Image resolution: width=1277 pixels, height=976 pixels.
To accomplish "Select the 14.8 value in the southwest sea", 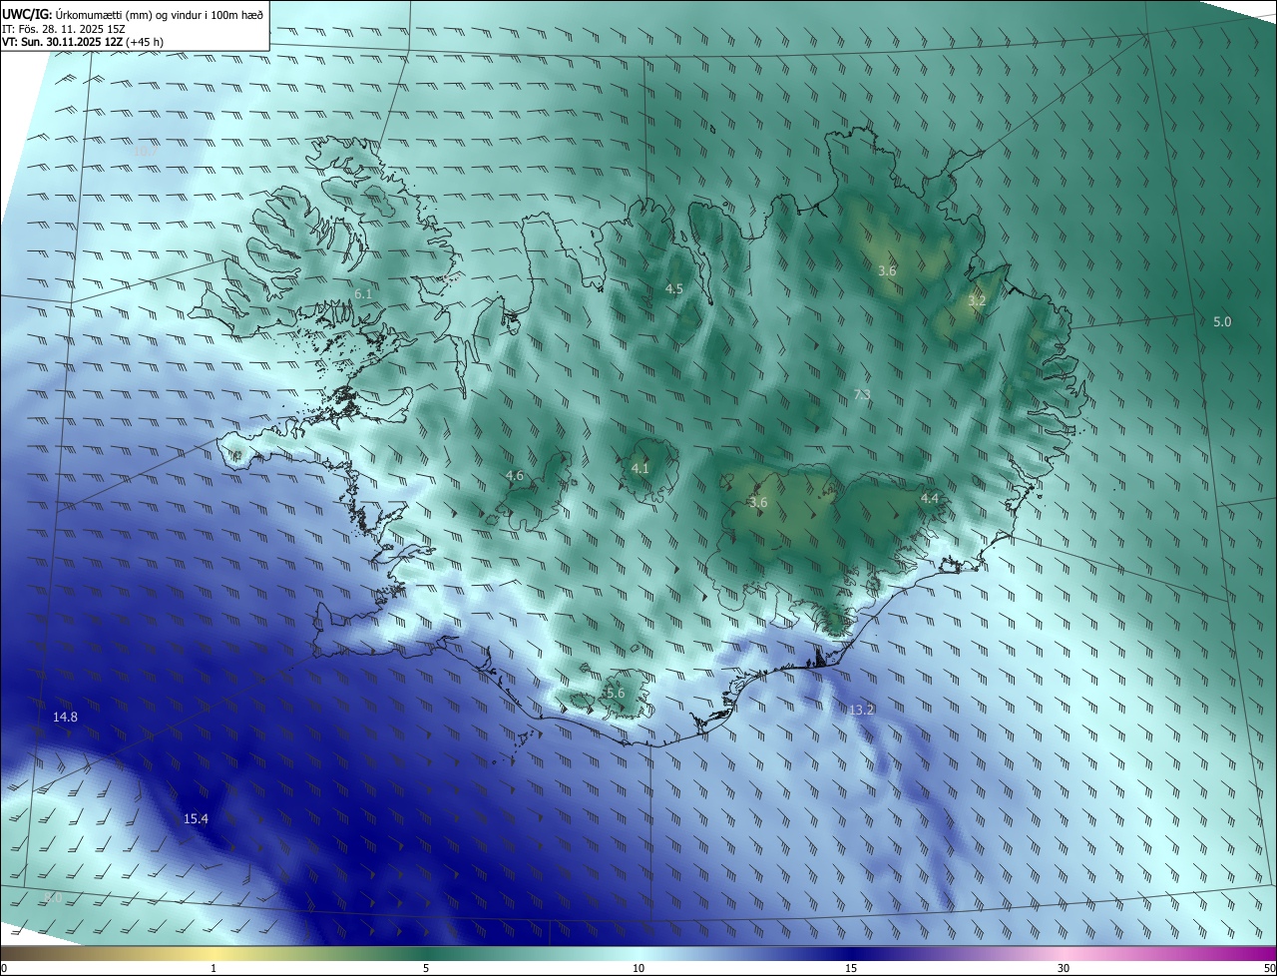I will (66, 718).
